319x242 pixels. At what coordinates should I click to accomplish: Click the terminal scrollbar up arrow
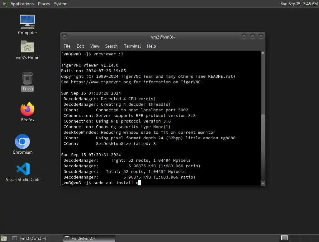pos(263,53)
